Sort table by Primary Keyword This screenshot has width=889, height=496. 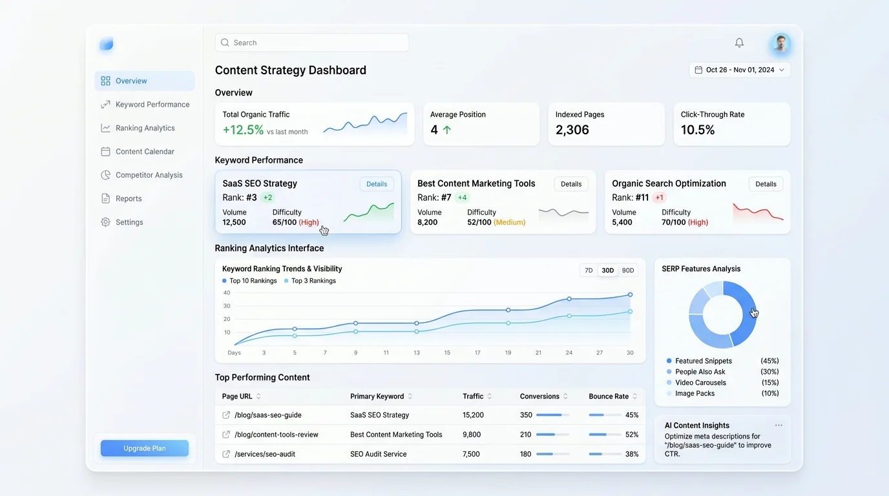tap(410, 397)
